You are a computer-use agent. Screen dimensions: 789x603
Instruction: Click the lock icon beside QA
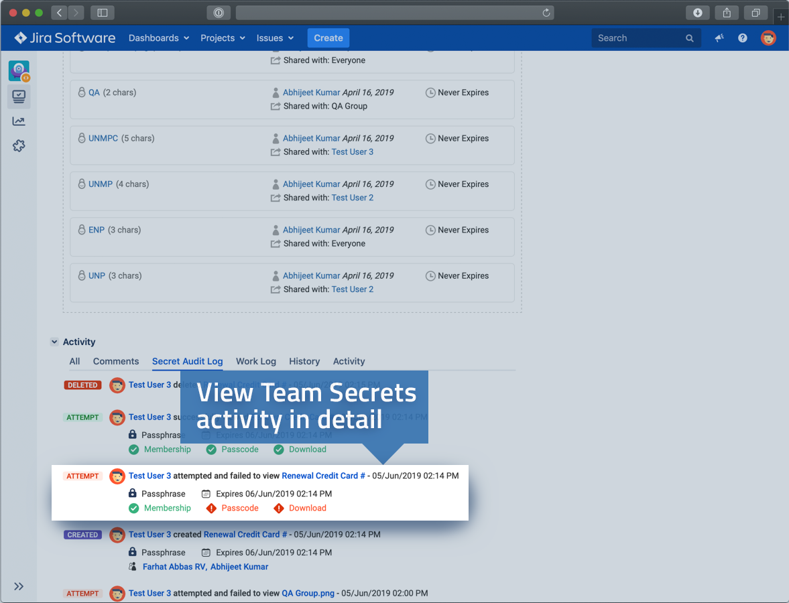click(x=82, y=92)
